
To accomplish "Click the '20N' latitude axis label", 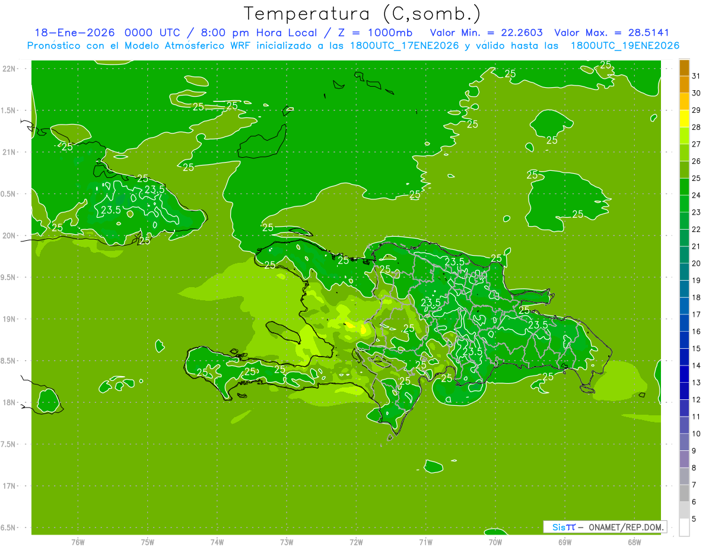I will 9,236.
